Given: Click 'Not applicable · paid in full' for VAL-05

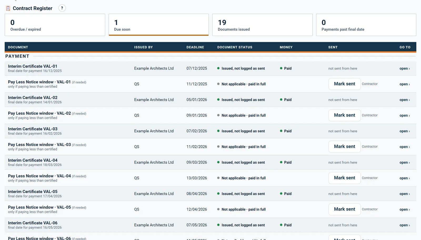Looking at the screenshot, I should coord(241,210).
